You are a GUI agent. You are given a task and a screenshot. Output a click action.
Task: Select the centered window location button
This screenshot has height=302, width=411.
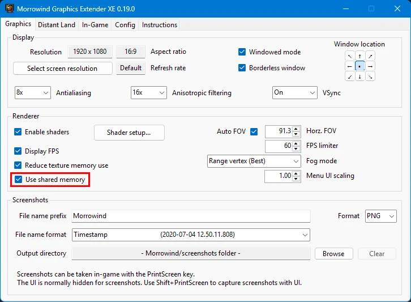pyautogui.click(x=360, y=66)
